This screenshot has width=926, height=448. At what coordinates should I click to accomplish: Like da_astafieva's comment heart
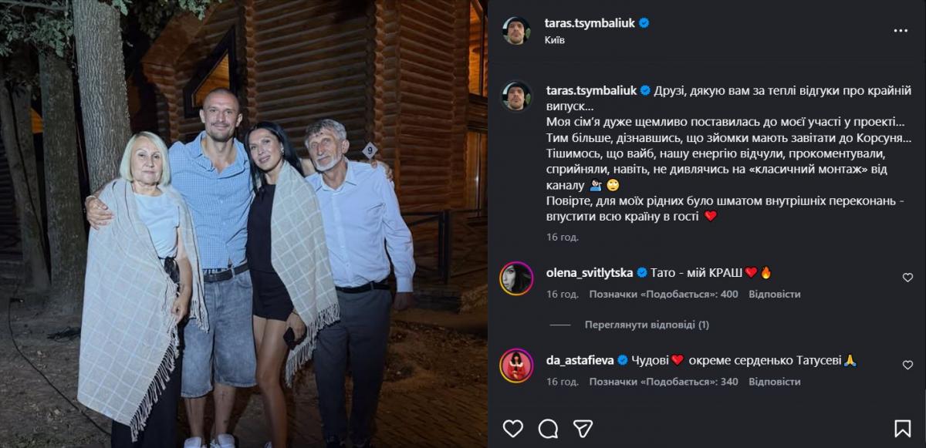click(x=907, y=365)
